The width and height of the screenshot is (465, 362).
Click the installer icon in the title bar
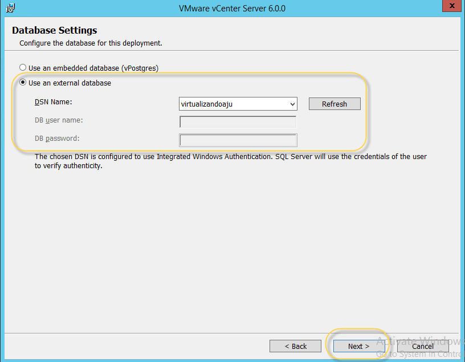click(x=10, y=8)
